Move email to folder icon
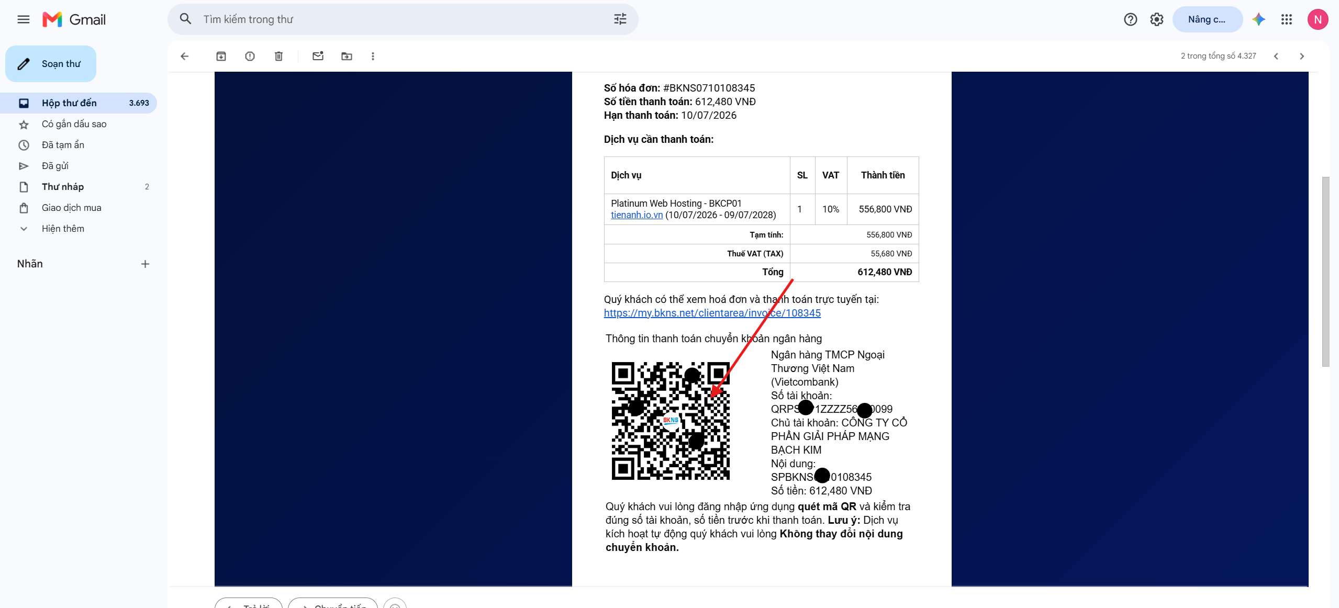Viewport: 1339px width, 608px height. tap(347, 56)
